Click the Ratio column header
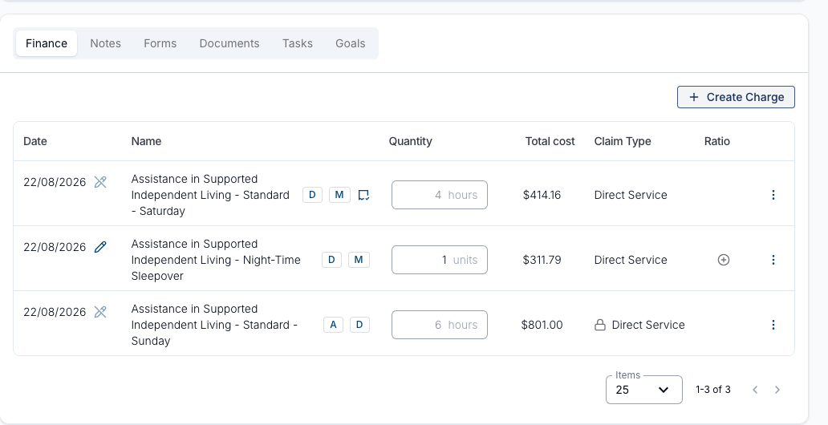This screenshot has height=425, width=828. 717,141
